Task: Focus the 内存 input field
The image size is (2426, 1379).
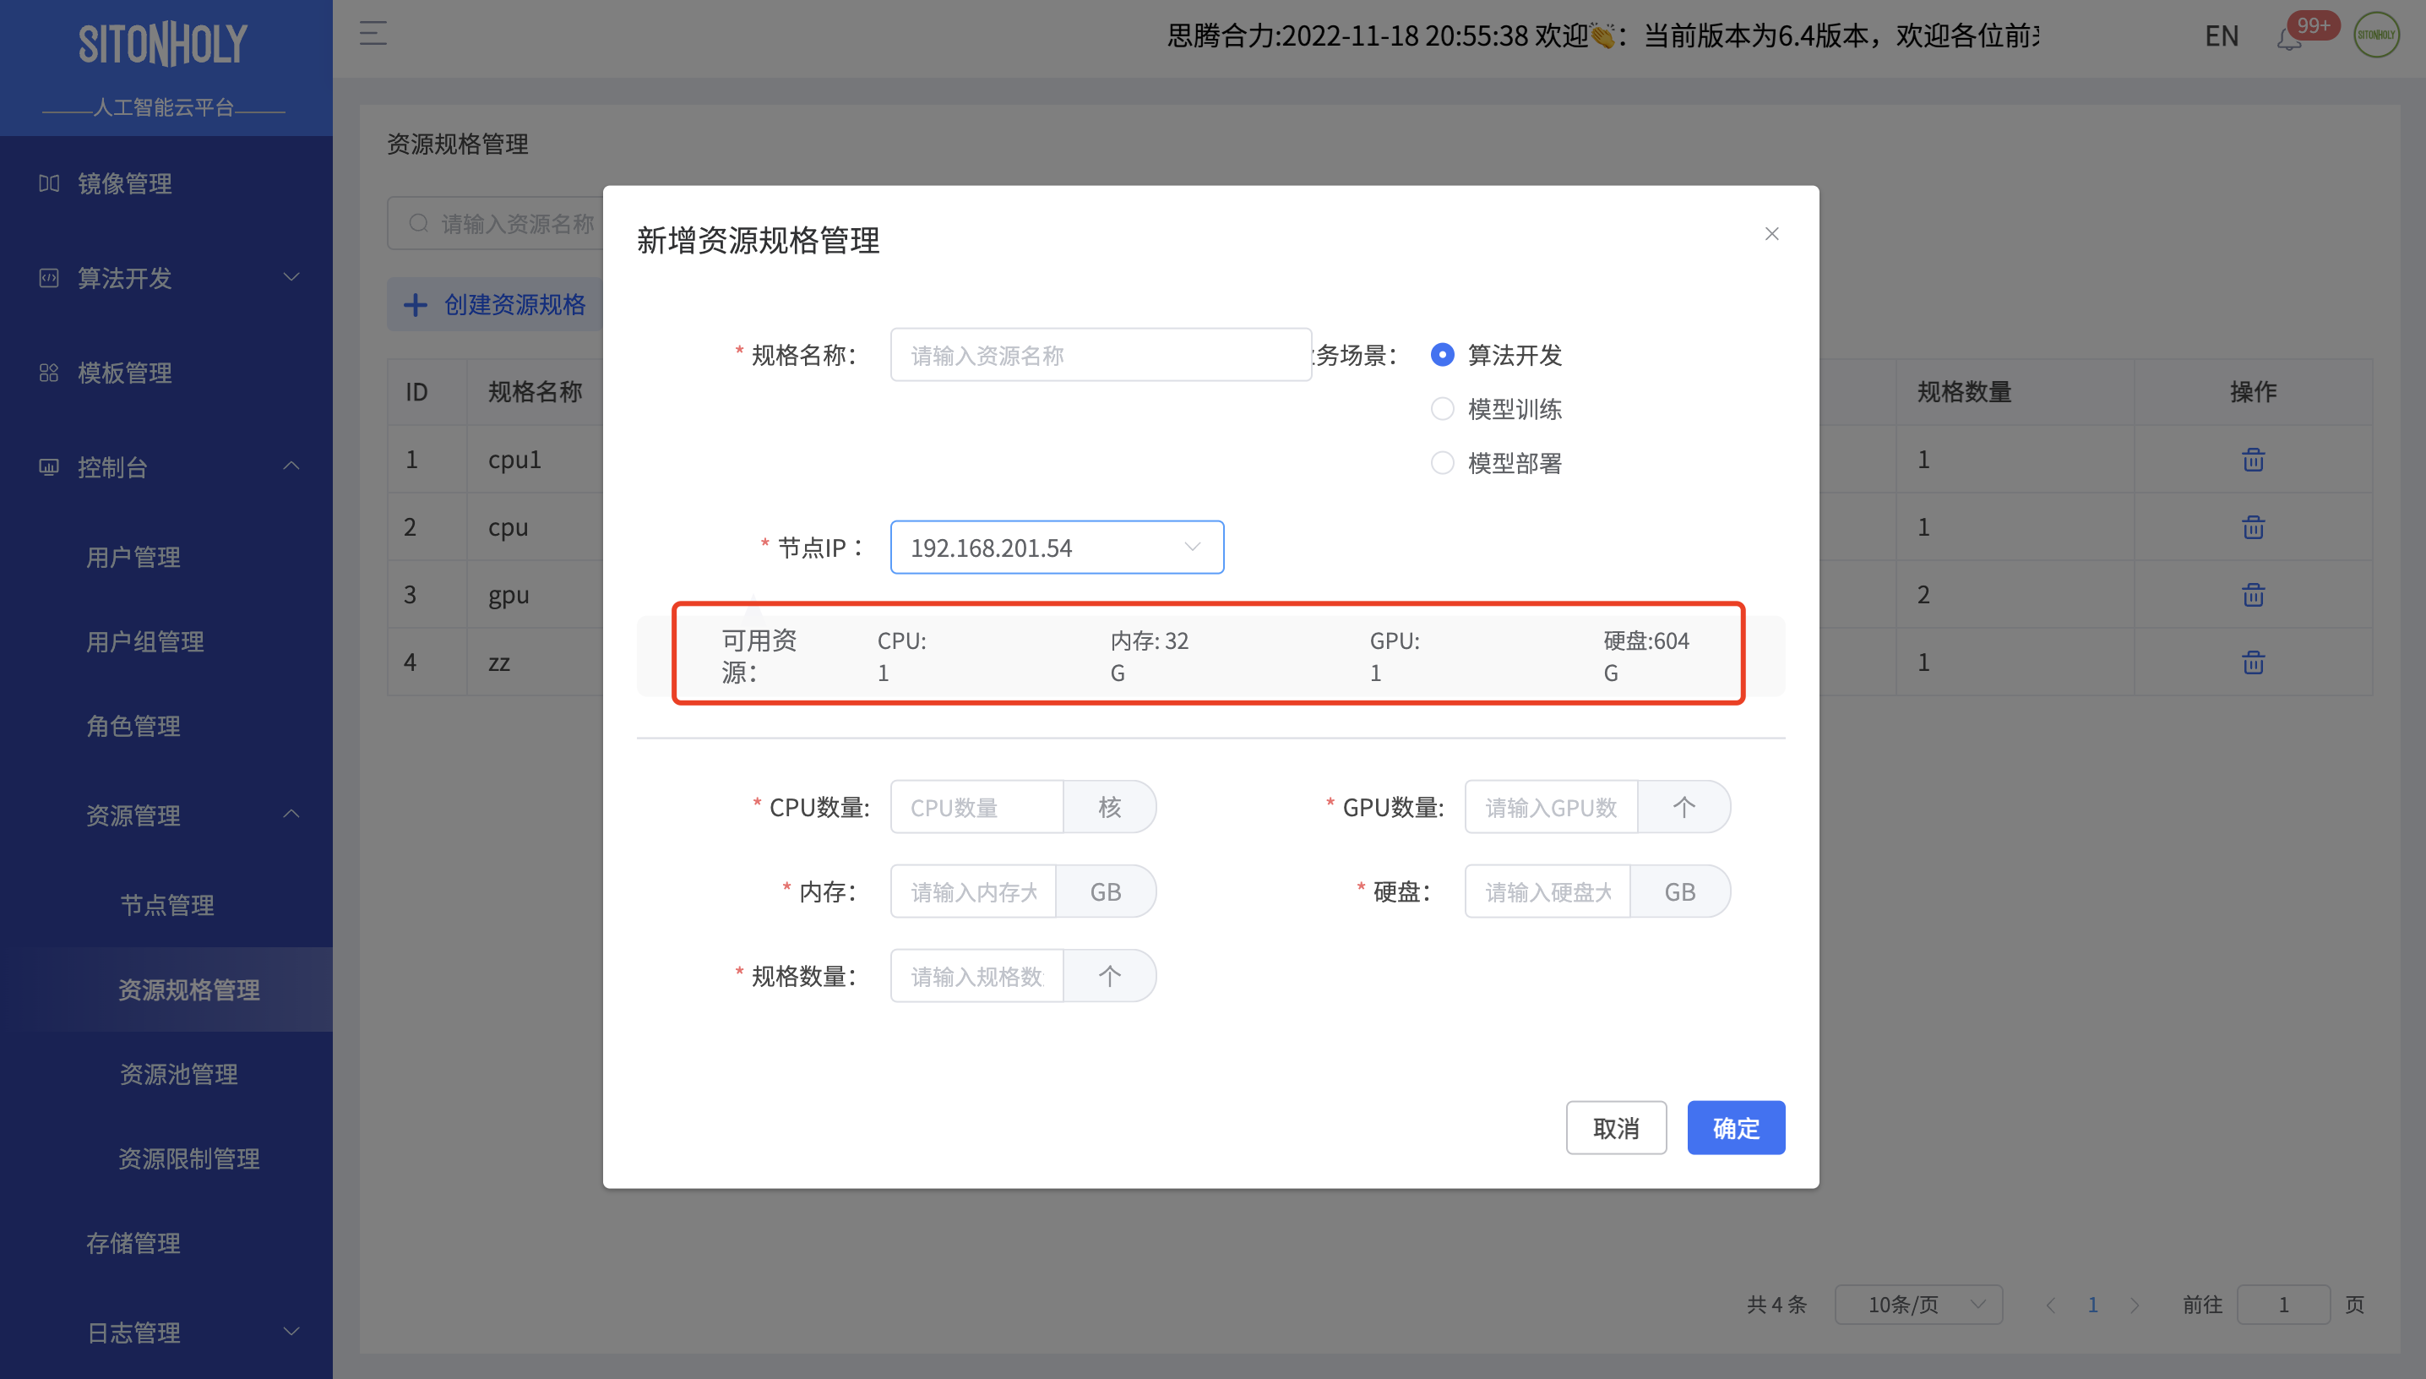Action: pos(973,891)
